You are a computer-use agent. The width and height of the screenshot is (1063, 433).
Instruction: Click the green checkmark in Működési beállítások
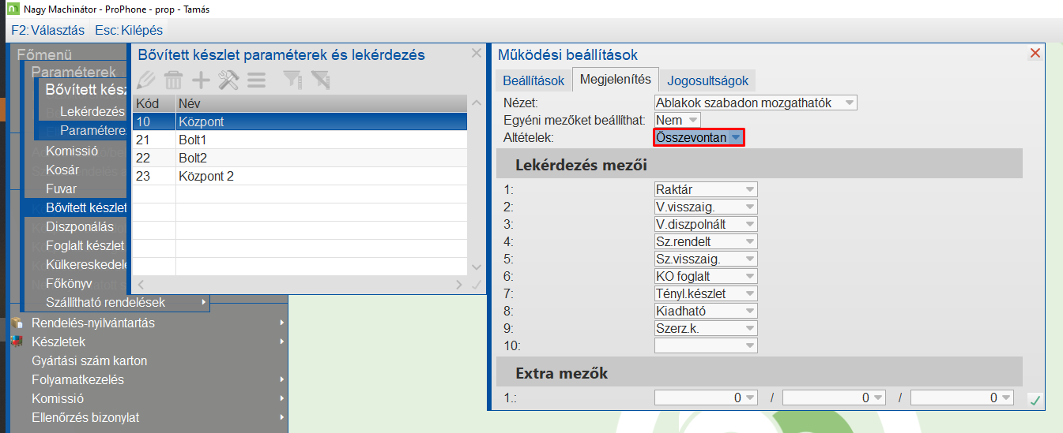pos(1035,401)
